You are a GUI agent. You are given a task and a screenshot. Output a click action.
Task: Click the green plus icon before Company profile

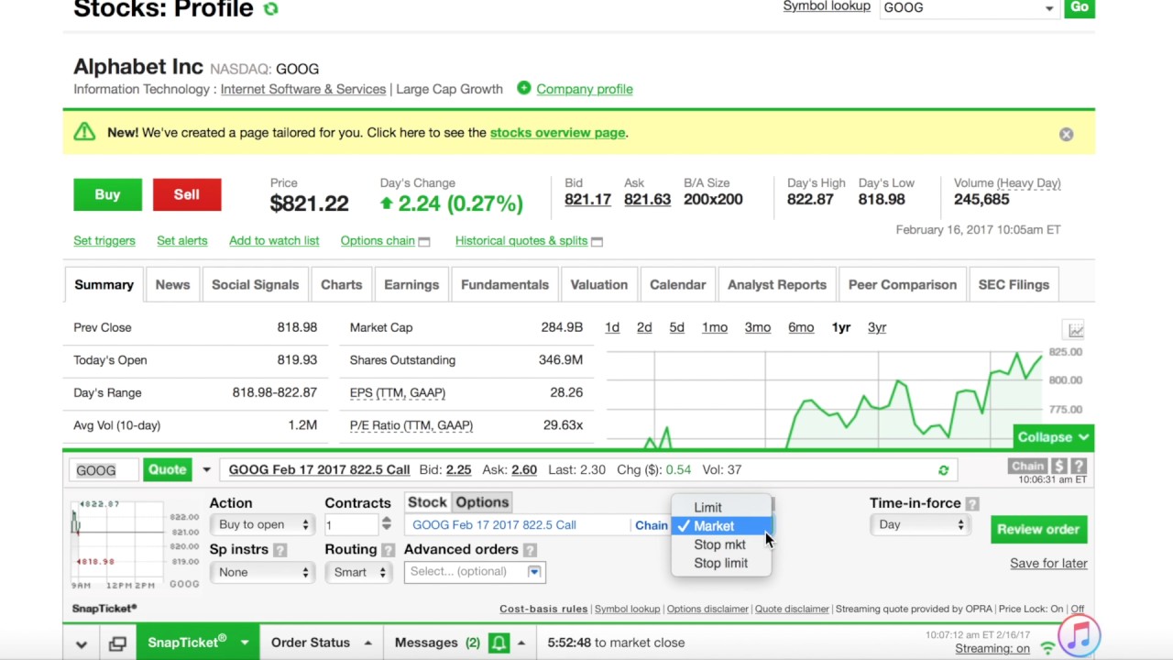(523, 88)
